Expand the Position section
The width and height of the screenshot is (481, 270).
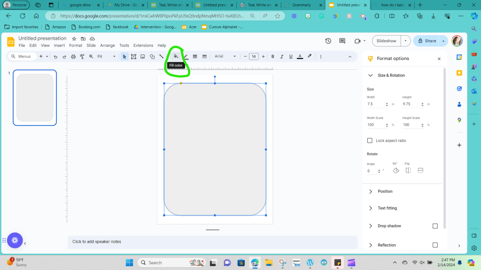[385, 191]
